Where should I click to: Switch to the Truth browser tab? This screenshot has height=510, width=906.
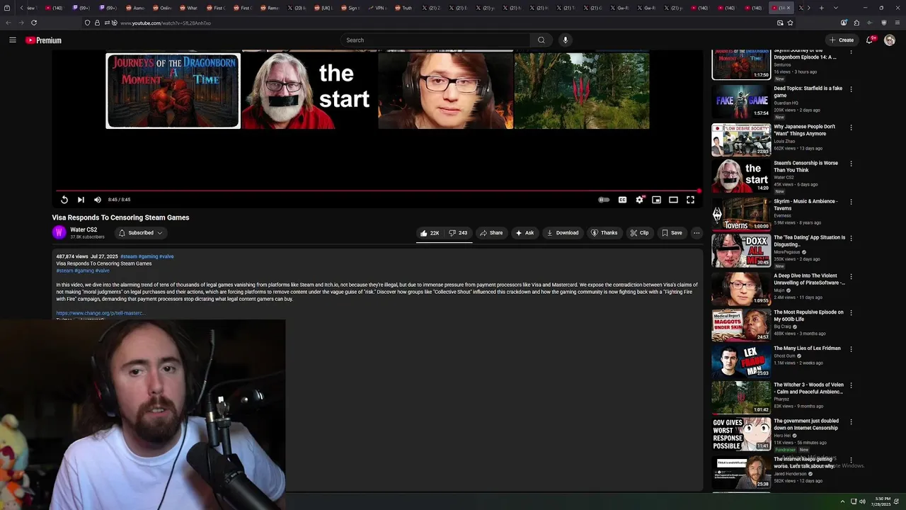click(403, 8)
